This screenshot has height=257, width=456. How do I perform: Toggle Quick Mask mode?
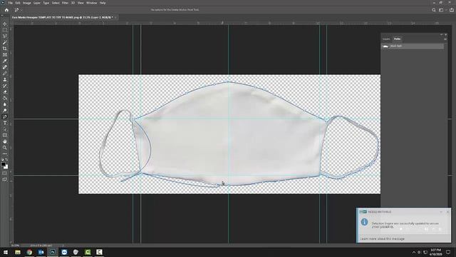[x=5, y=173]
